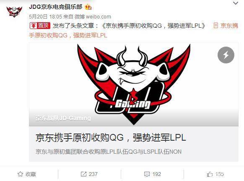Click the article summary 京东与原初集团联合收购
244x181 pixels.
[109, 152]
